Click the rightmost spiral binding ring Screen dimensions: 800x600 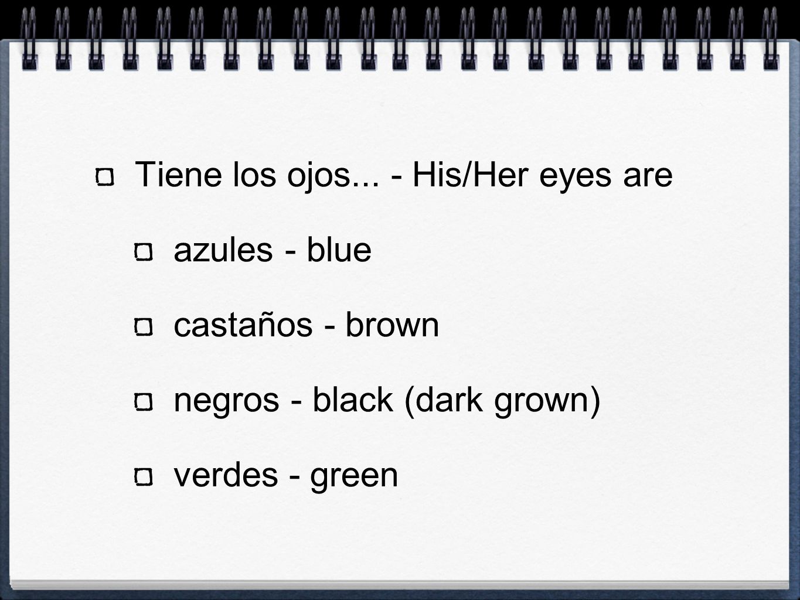[x=770, y=35]
